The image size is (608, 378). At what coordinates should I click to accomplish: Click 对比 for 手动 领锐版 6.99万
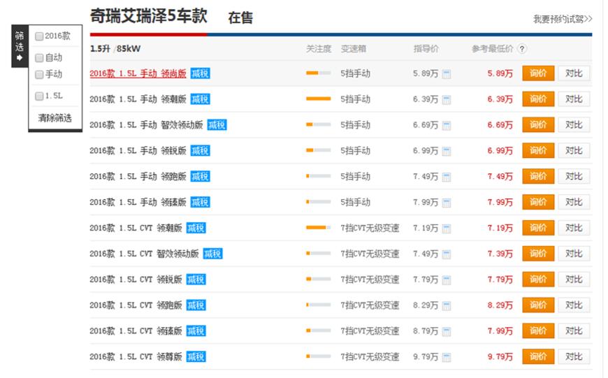tap(574, 150)
